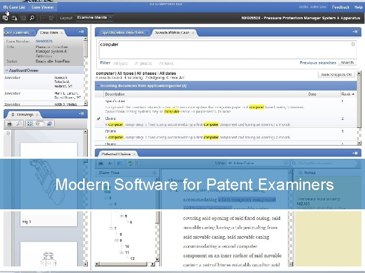The height and width of the screenshot is (273, 365).
Task: Close the Search Within Case tab
Action: tap(193, 33)
